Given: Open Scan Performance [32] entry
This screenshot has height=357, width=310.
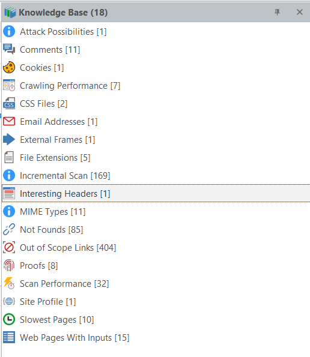Looking at the screenshot, I should [156, 283].
